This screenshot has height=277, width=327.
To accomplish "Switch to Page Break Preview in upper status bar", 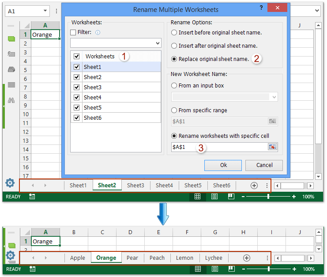I will [230, 197].
